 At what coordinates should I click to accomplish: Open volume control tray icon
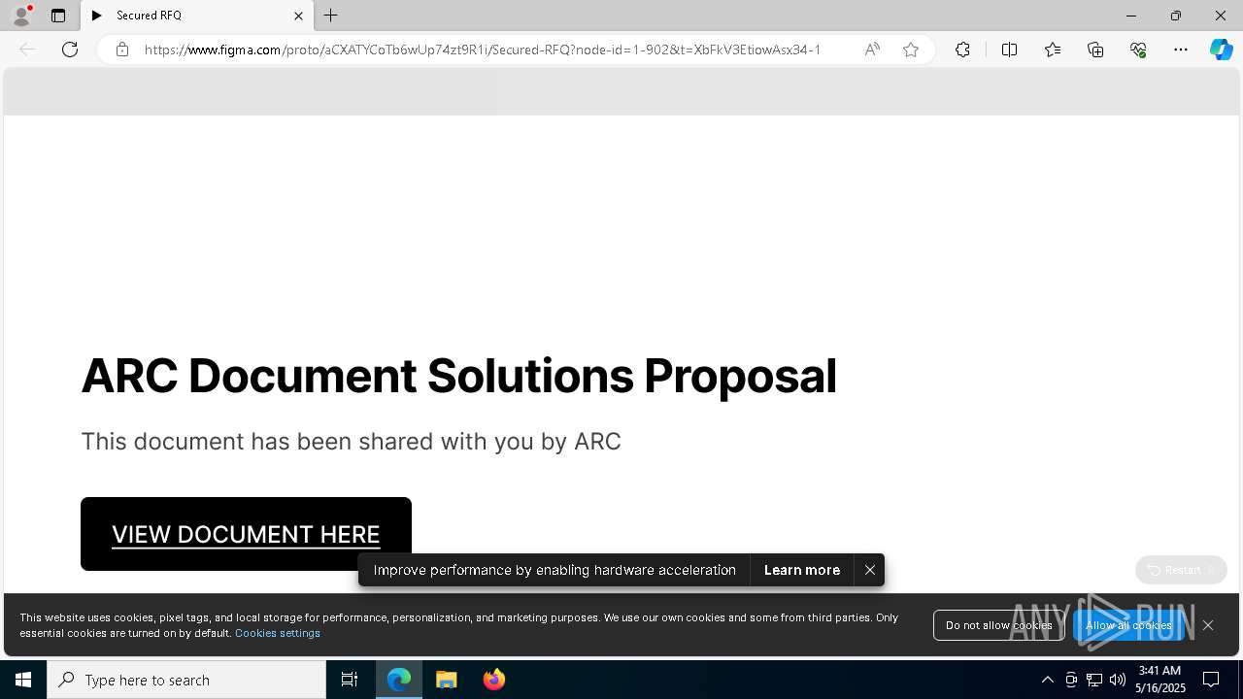(1118, 680)
